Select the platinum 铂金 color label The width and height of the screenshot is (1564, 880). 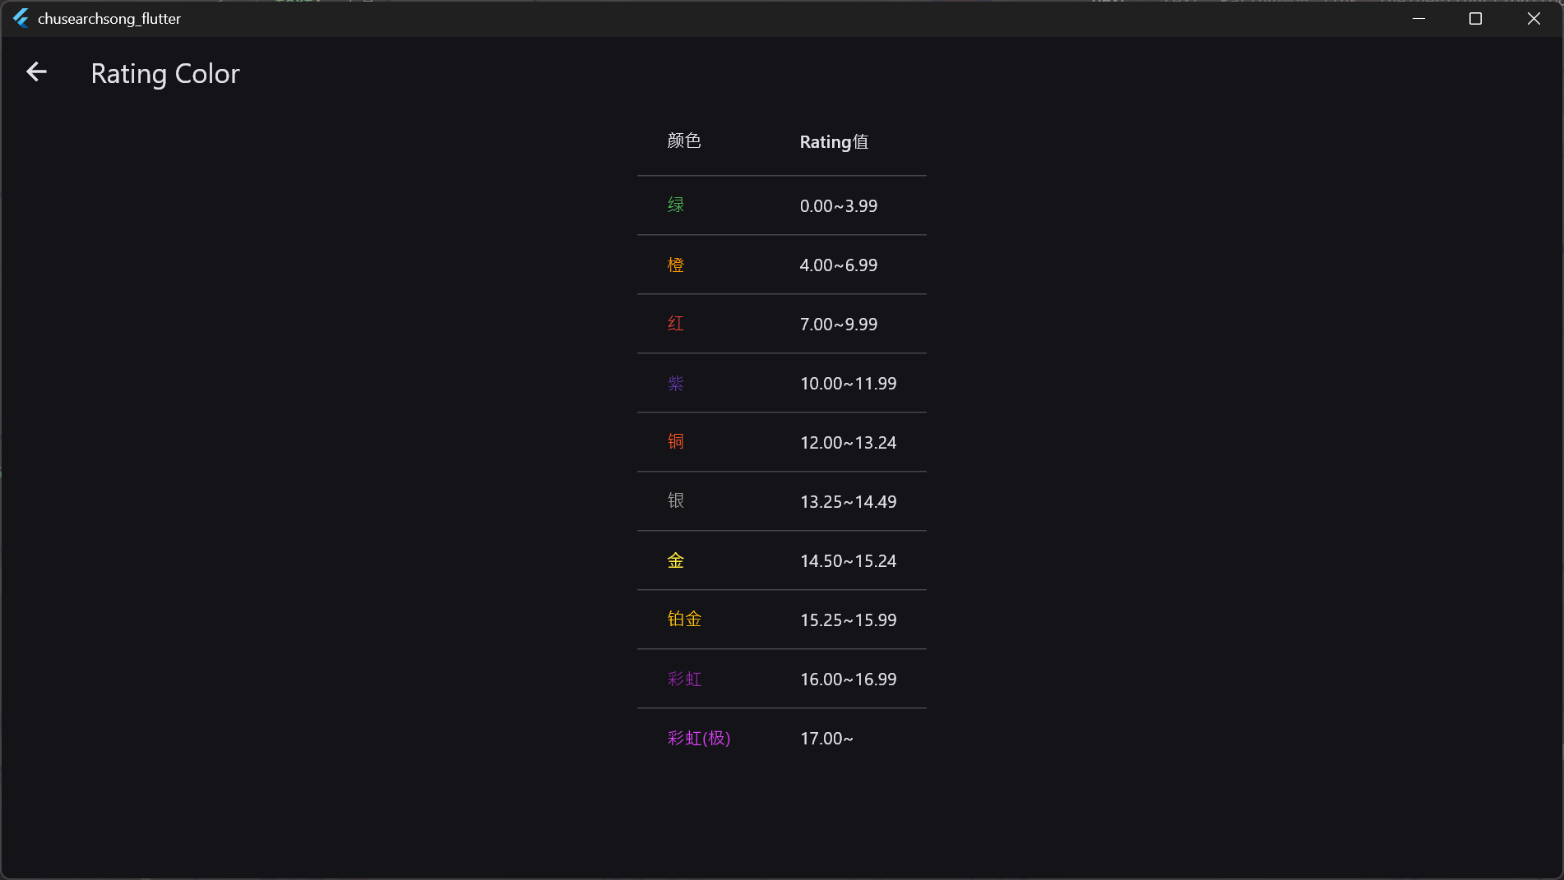point(684,620)
